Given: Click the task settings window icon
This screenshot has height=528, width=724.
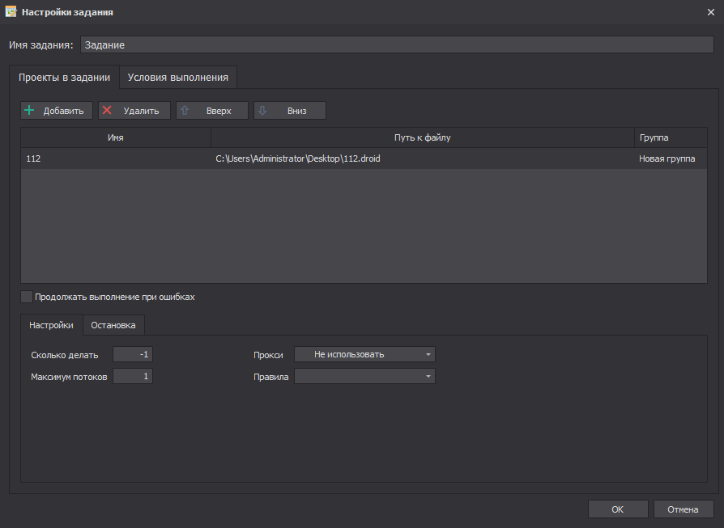Looking at the screenshot, I should click(x=11, y=12).
